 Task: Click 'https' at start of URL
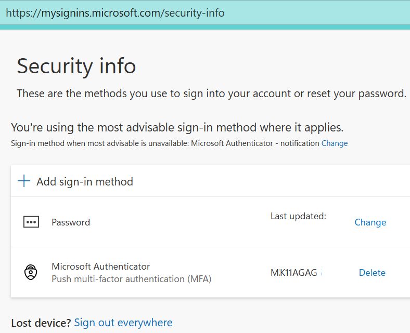click(x=17, y=12)
